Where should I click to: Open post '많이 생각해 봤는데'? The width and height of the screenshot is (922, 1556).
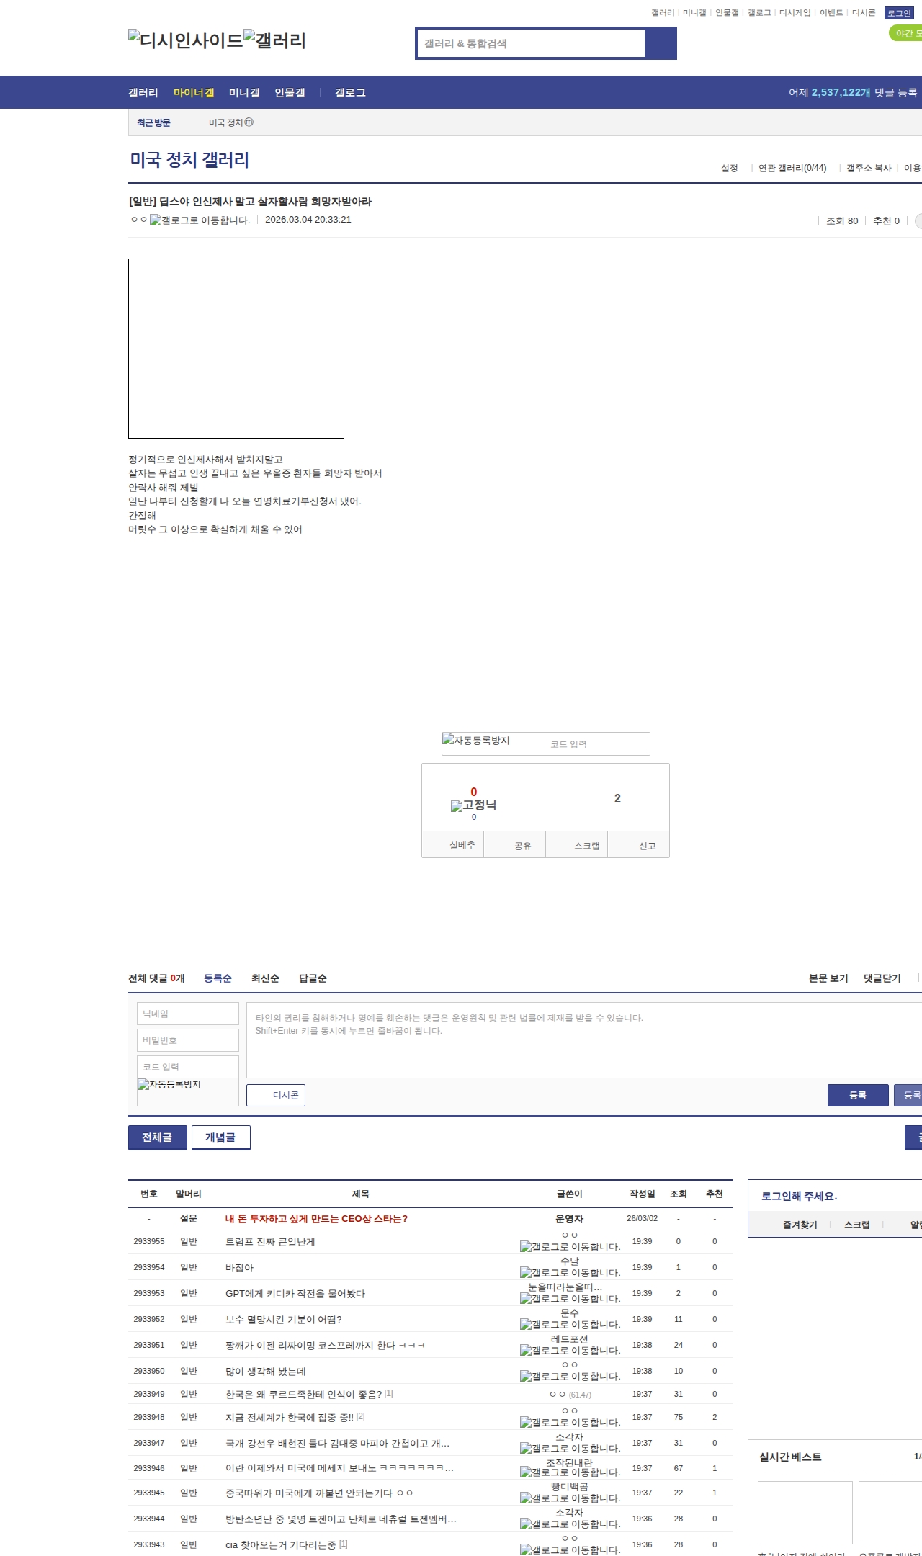point(266,1372)
